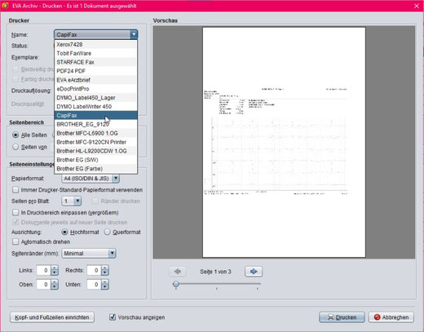Select highlighted CapiFax list entry
The height and width of the screenshot is (332, 424).
pyautogui.click(x=95, y=115)
